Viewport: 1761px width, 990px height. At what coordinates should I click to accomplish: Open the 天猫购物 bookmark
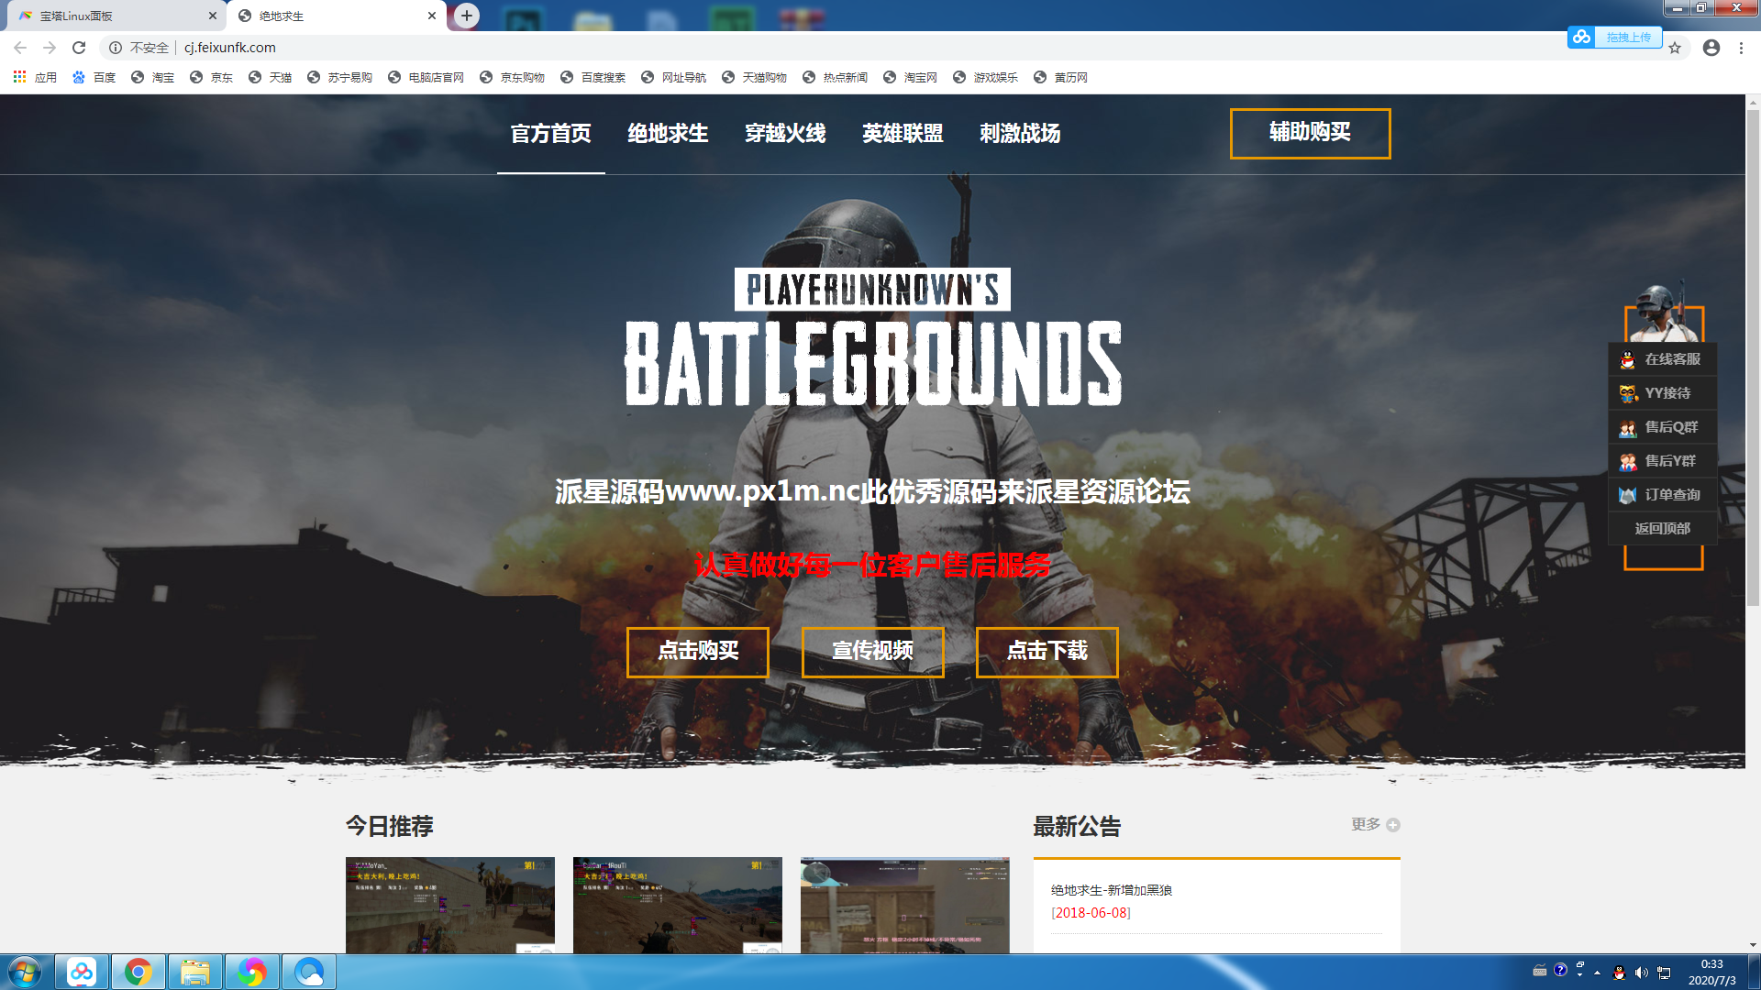click(755, 77)
